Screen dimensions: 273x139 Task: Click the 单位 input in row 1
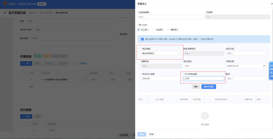(x=117, y=80)
